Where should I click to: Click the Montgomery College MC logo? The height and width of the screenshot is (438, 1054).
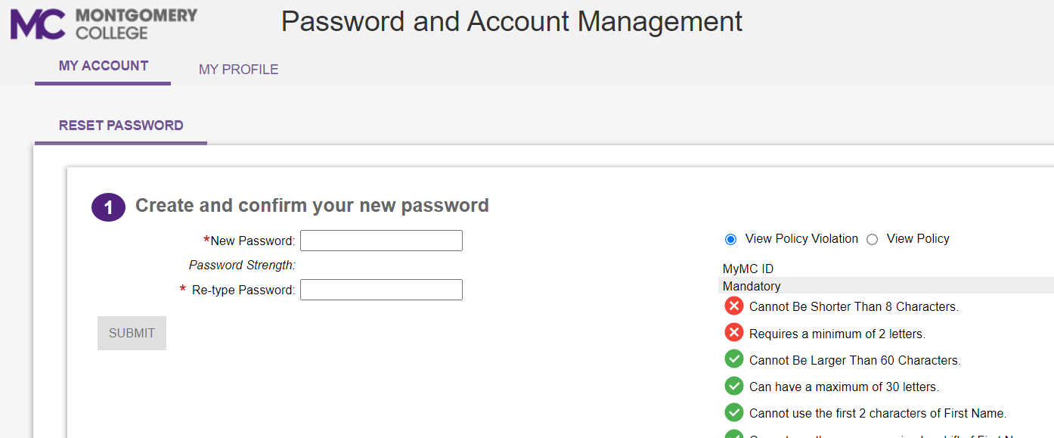[x=104, y=23]
